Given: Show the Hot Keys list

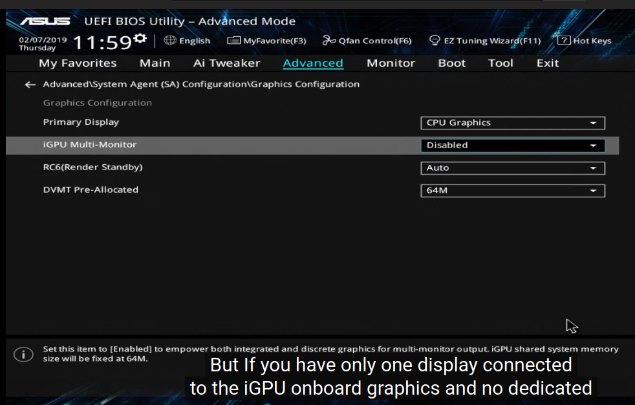Looking at the screenshot, I should pyautogui.click(x=585, y=41).
